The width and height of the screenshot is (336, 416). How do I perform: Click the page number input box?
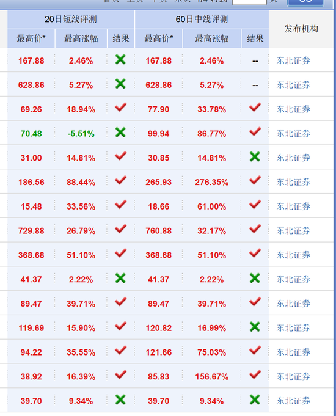[249, 2]
